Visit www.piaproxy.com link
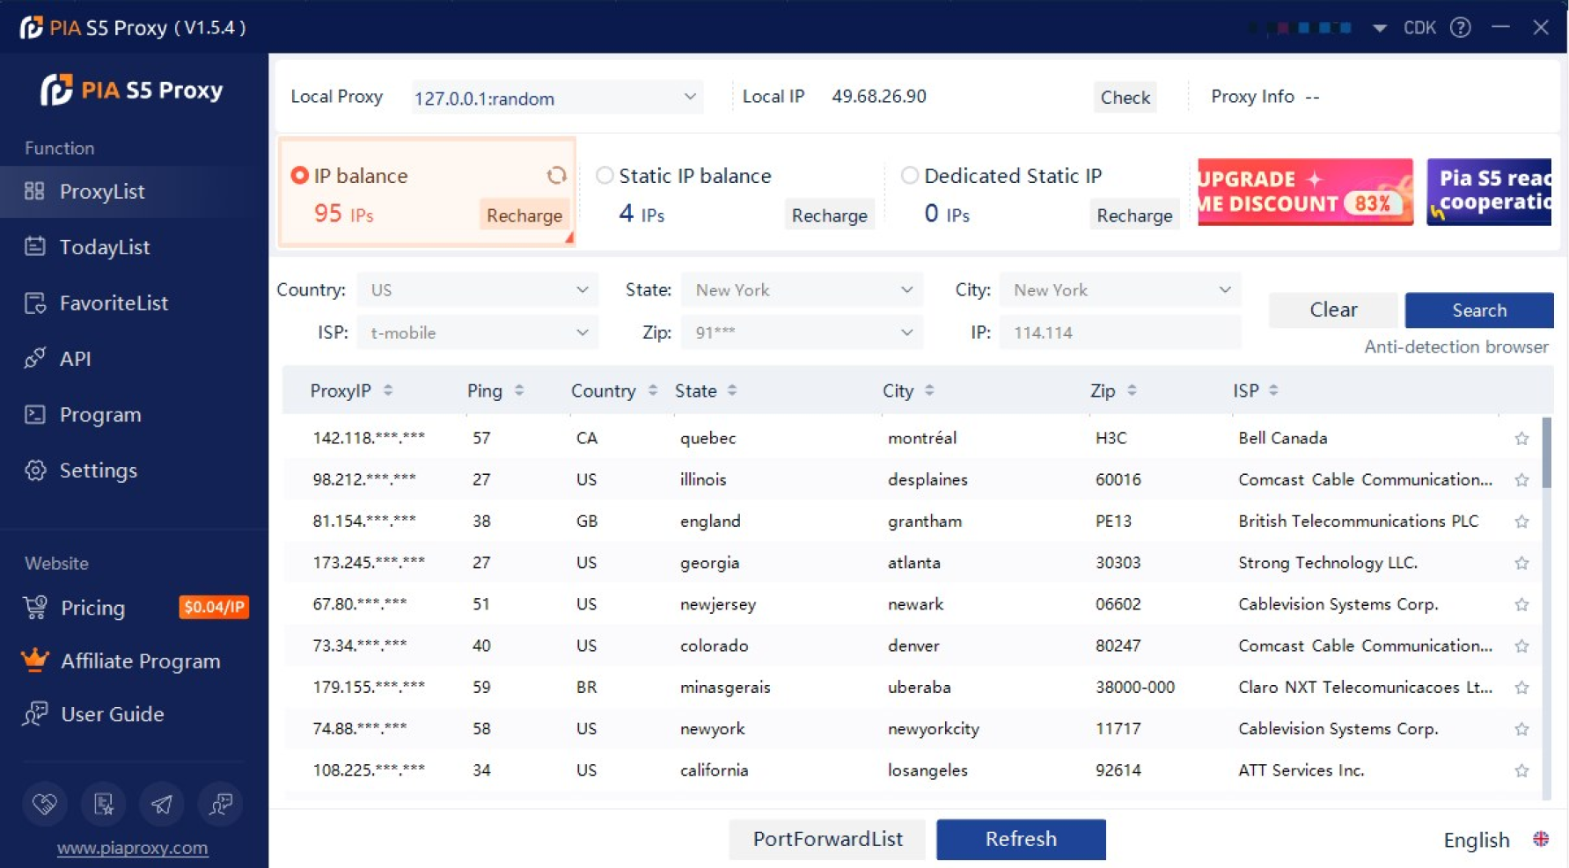Viewport: 1569px width, 868px height. pos(133,848)
